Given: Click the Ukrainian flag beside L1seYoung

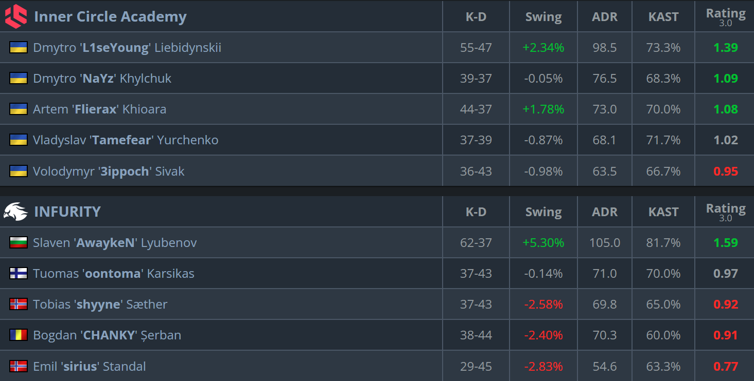Looking at the screenshot, I should (19, 47).
